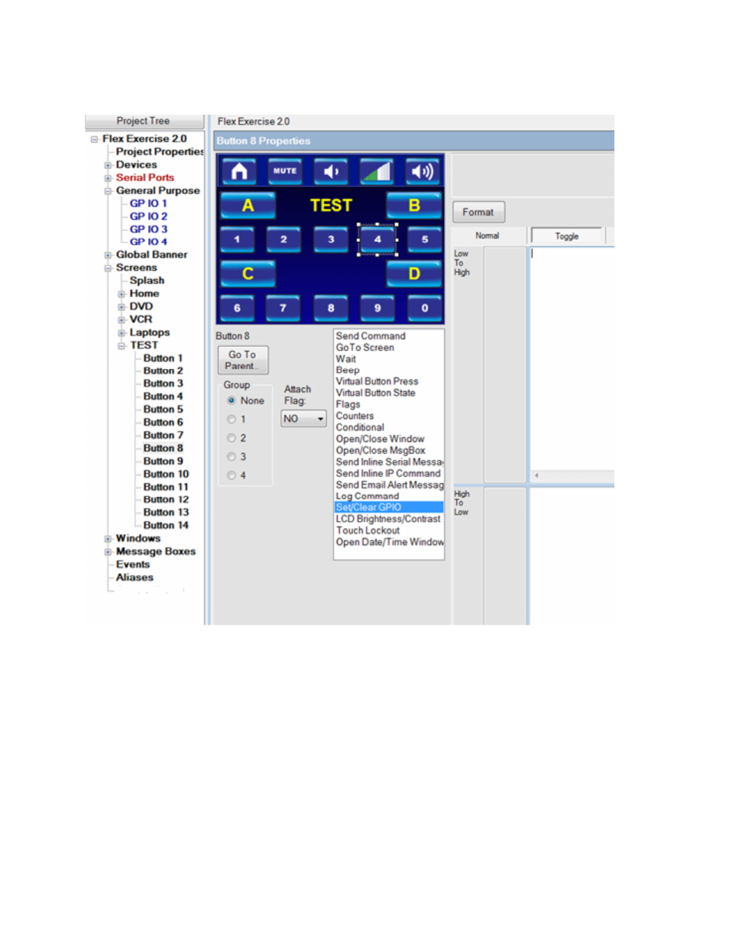
Task: Click the MUTE button in preview
Action: [x=285, y=171]
